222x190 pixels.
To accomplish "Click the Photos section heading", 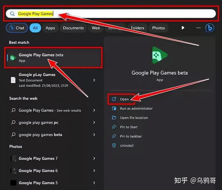I will pos(16,147).
